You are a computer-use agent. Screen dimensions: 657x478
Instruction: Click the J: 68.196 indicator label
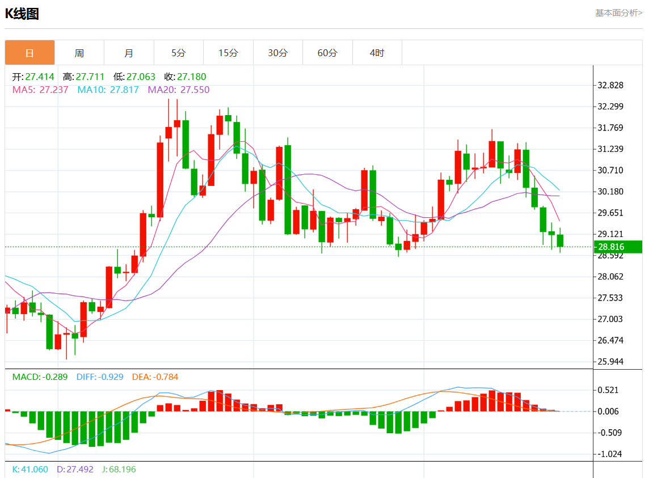(119, 469)
